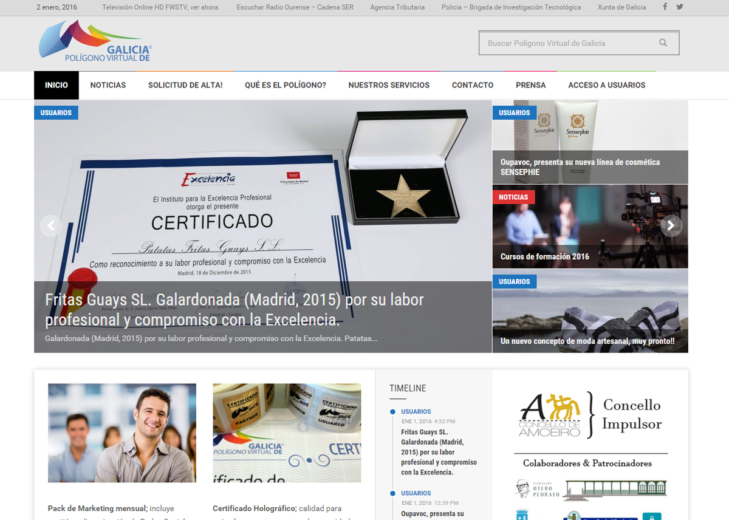Open the SOLICITUD DE ALTA! menu
Viewport: 729px width, 520px height.
[x=185, y=85]
